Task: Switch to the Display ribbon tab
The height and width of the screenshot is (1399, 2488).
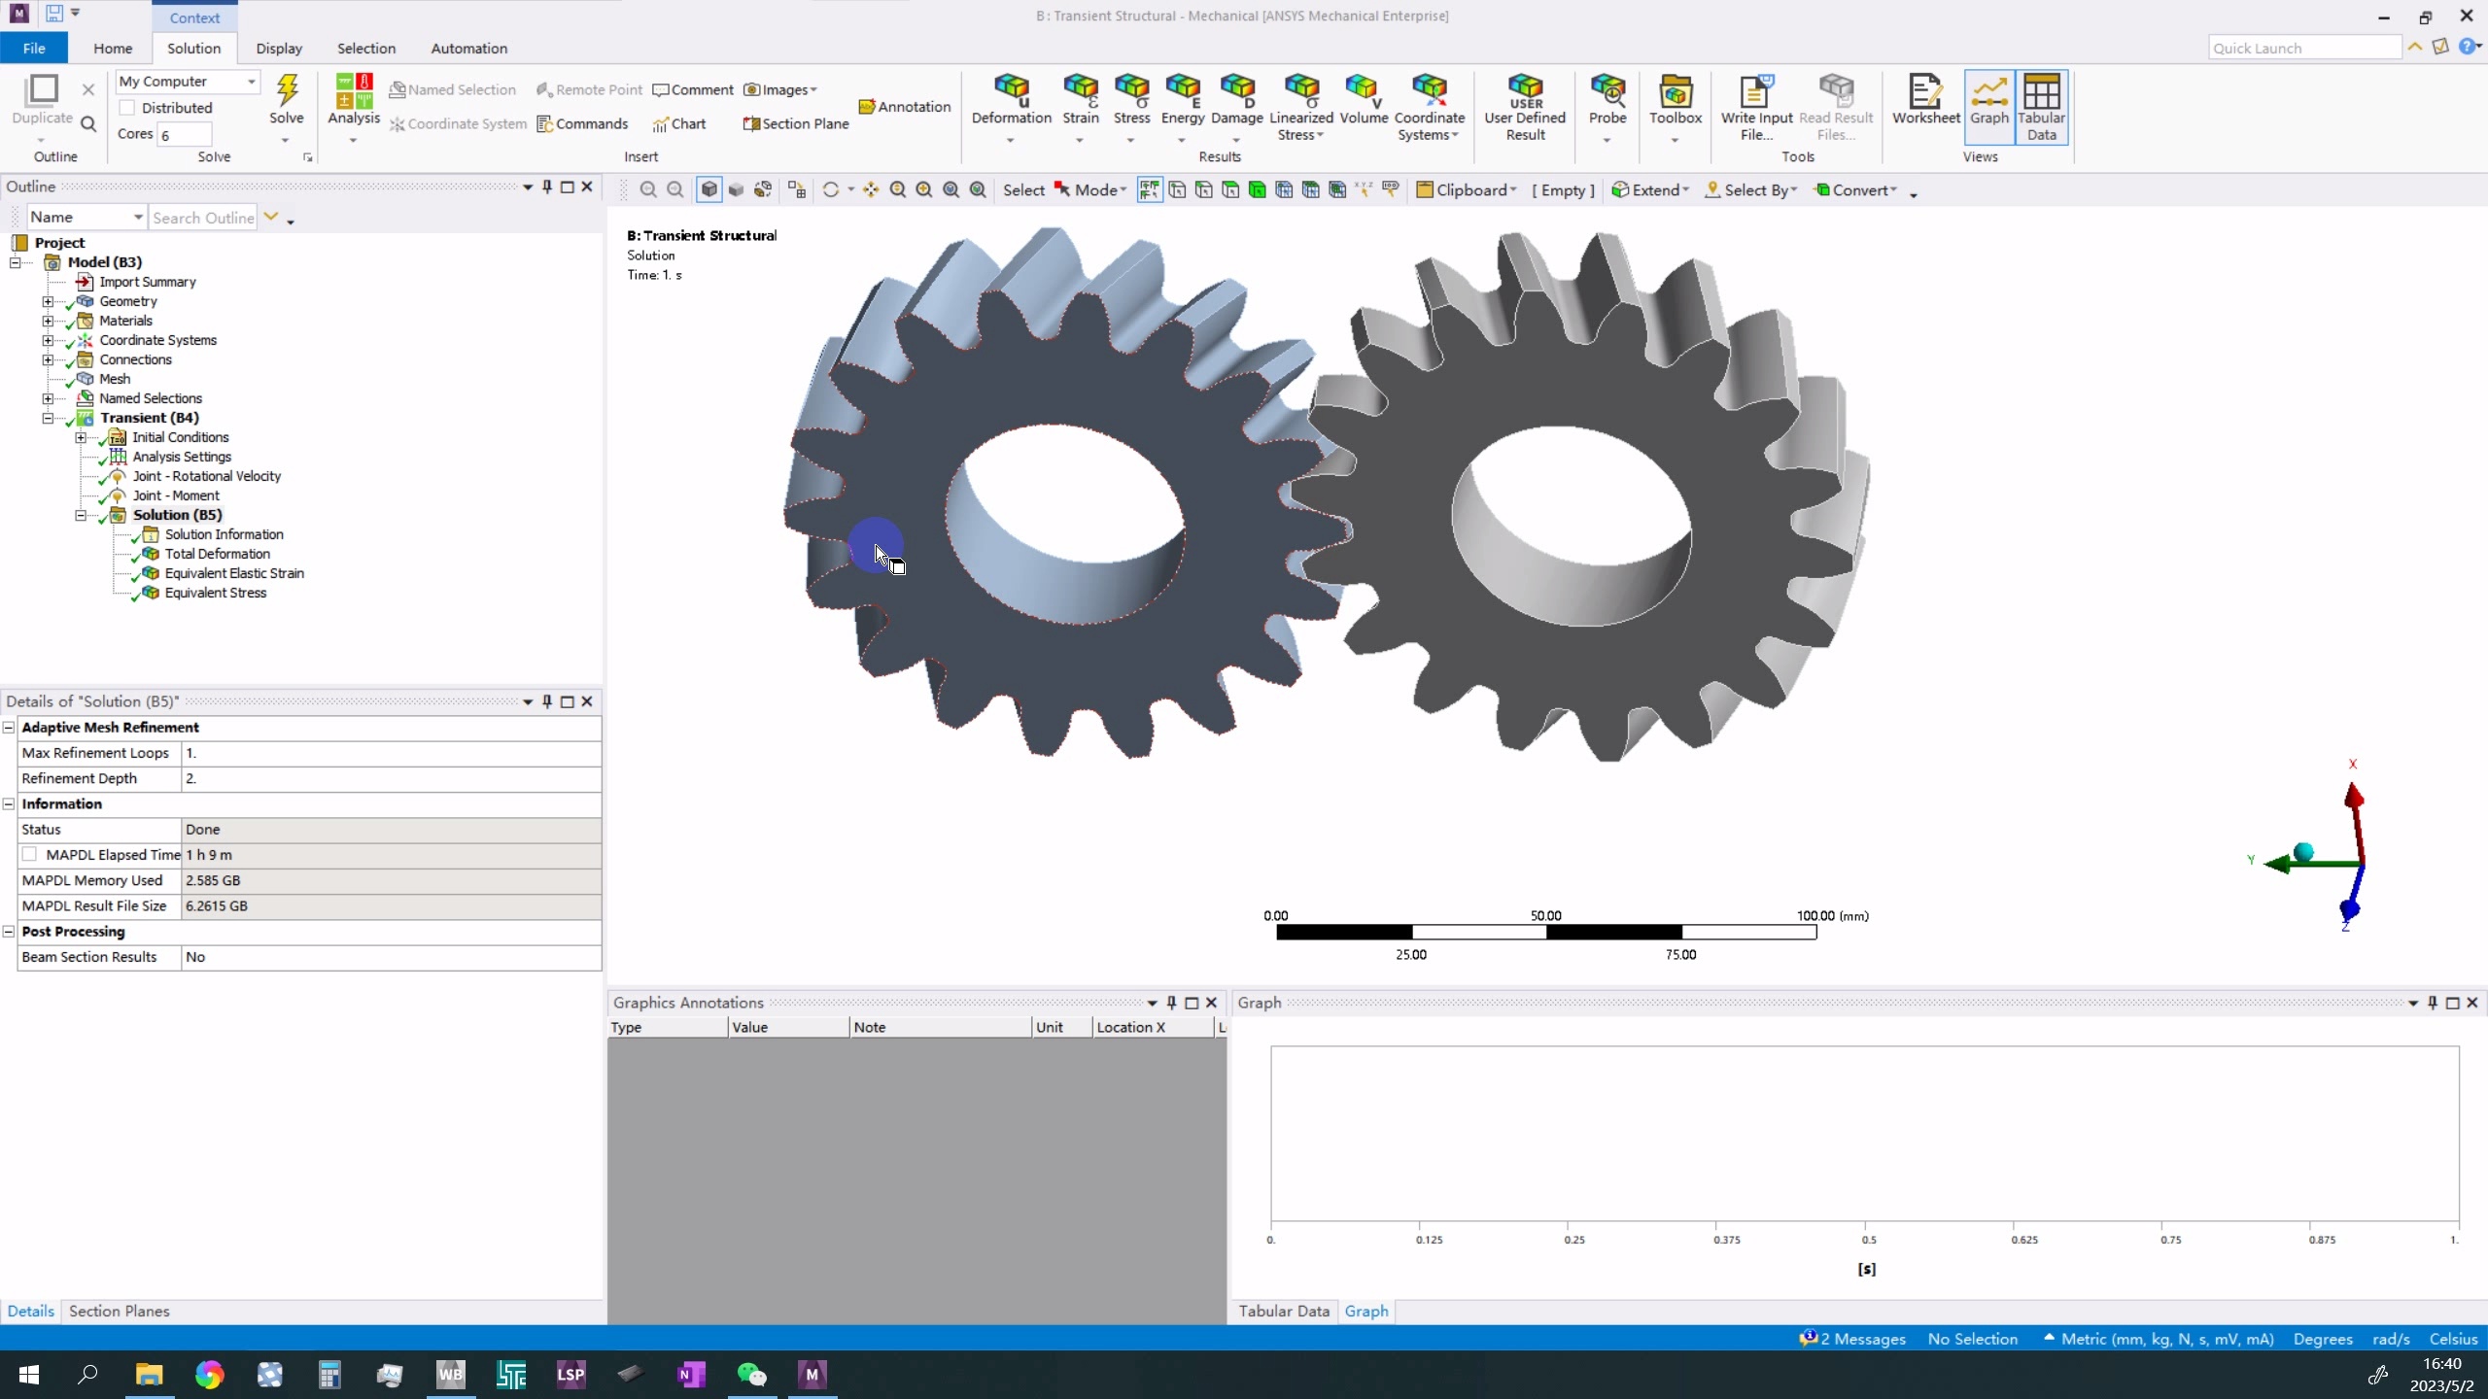Action: [279, 48]
